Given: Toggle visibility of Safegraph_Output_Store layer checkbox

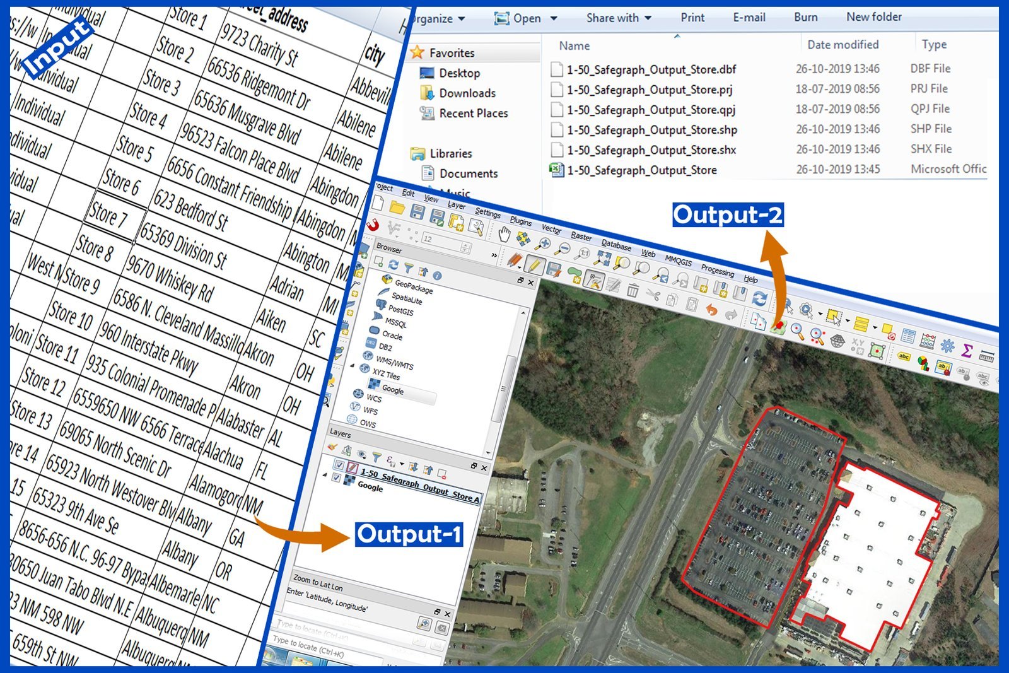Looking at the screenshot, I should pyautogui.click(x=339, y=465).
